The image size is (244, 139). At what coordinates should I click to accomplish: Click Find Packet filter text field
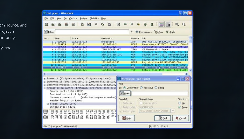(160, 93)
